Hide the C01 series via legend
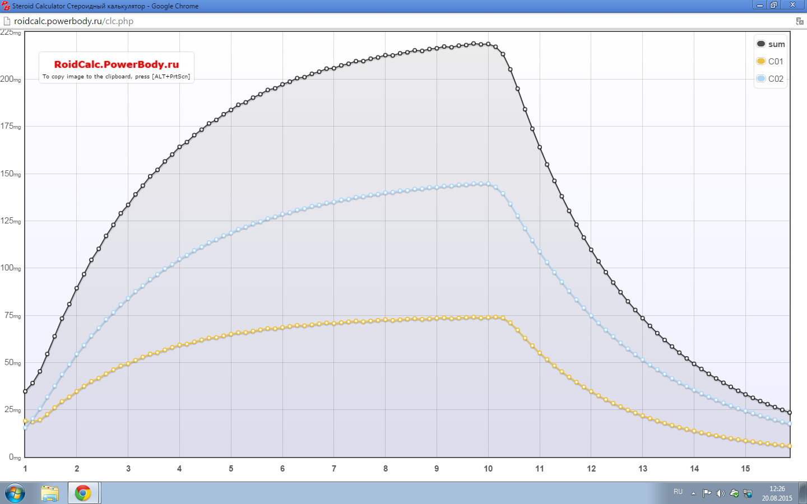 [771, 62]
